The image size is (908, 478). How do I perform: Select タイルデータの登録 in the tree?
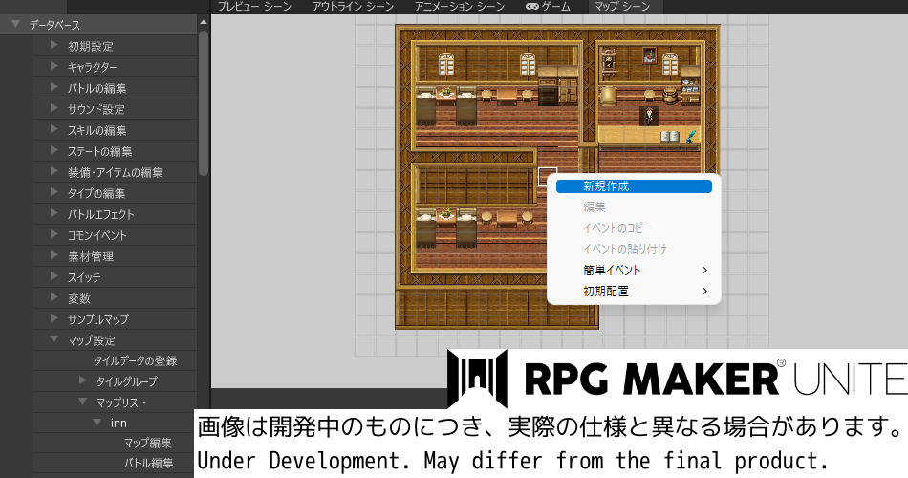(135, 361)
